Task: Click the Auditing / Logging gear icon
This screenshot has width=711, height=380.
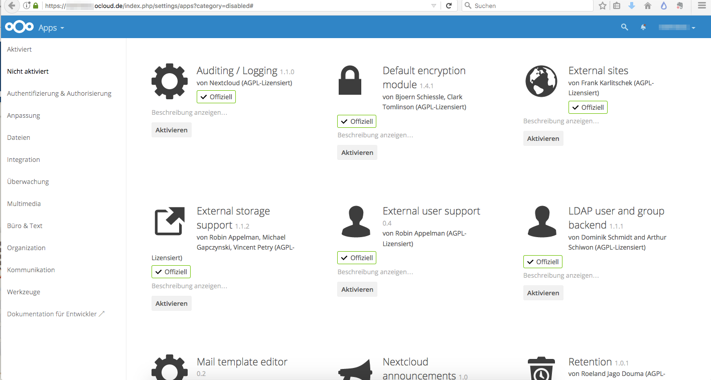Action: [170, 81]
